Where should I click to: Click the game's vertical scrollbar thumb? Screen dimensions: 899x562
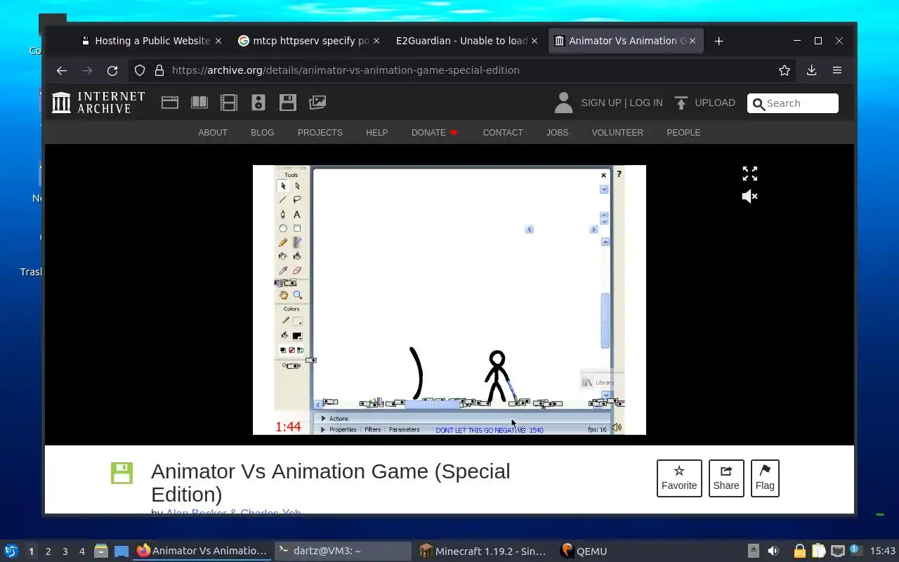(x=605, y=320)
